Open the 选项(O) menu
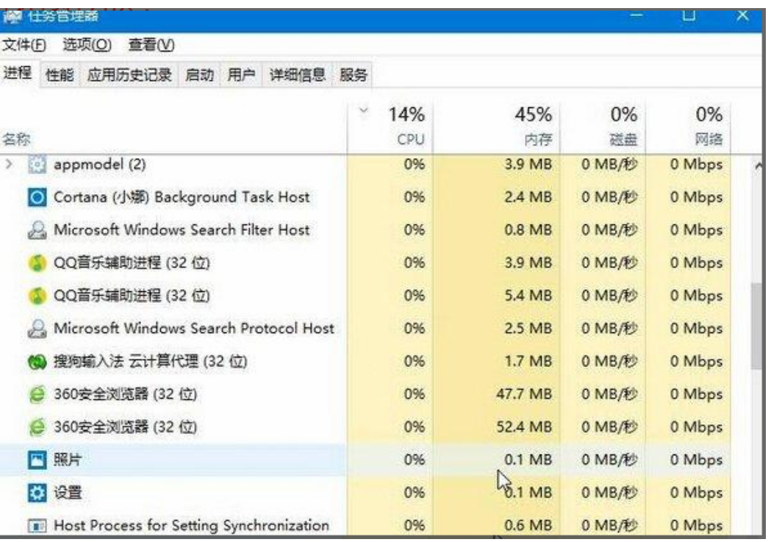Viewport: 771px width, 542px height. [x=86, y=45]
